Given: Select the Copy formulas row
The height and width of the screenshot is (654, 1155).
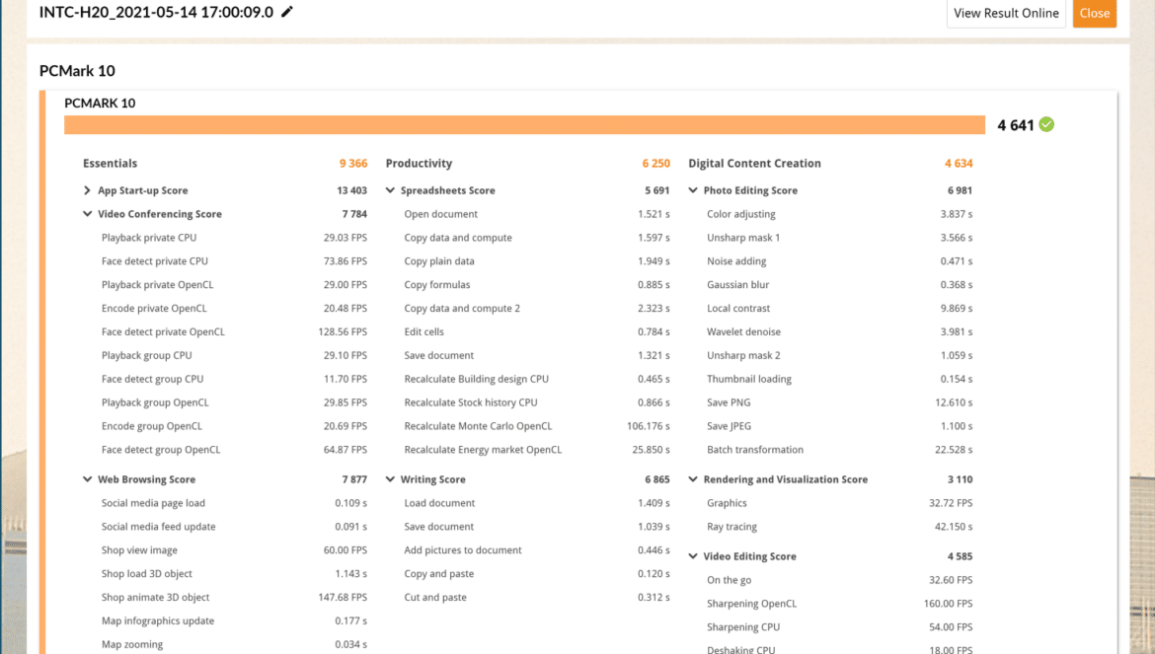Looking at the screenshot, I should 537,285.
